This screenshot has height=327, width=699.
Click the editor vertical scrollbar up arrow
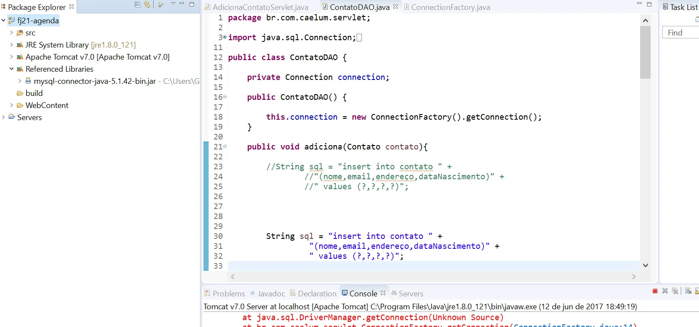click(x=645, y=20)
